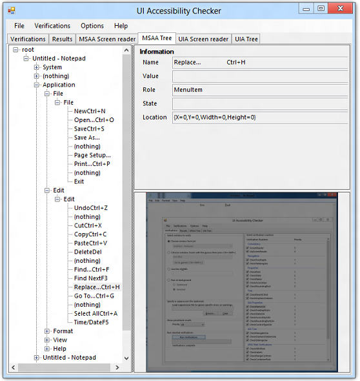Viewport: 360px width, 381px height.
Task: Expand the Format tree node
Action: tap(47, 331)
